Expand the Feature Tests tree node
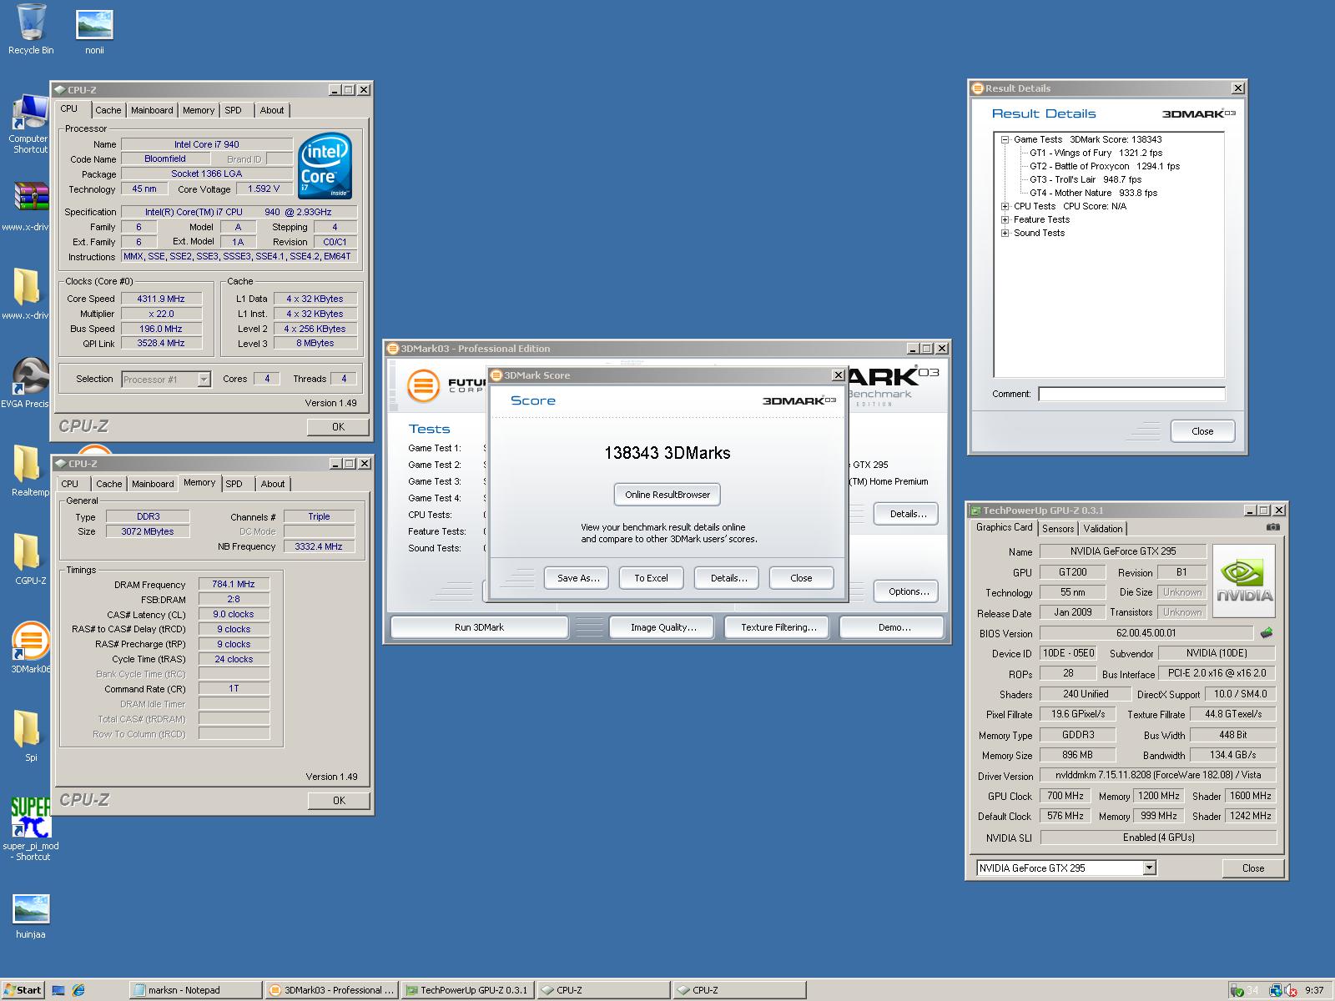Screen dimensions: 1335x1001 [1005, 219]
